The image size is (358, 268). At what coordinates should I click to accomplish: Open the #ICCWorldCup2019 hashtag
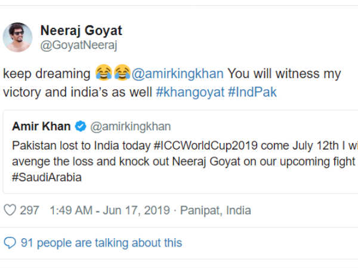[x=197, y=147]
